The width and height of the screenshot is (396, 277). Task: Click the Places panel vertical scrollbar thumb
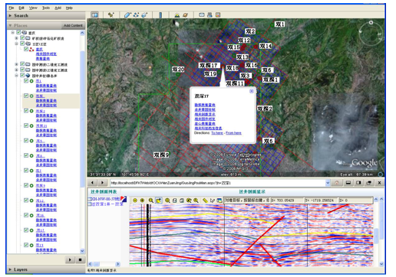click(x=82, y=119)
